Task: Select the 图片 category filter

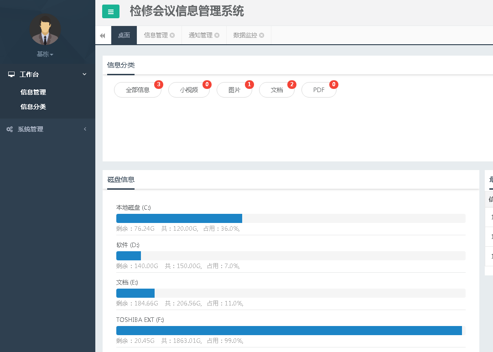Action: click(234, 90)
